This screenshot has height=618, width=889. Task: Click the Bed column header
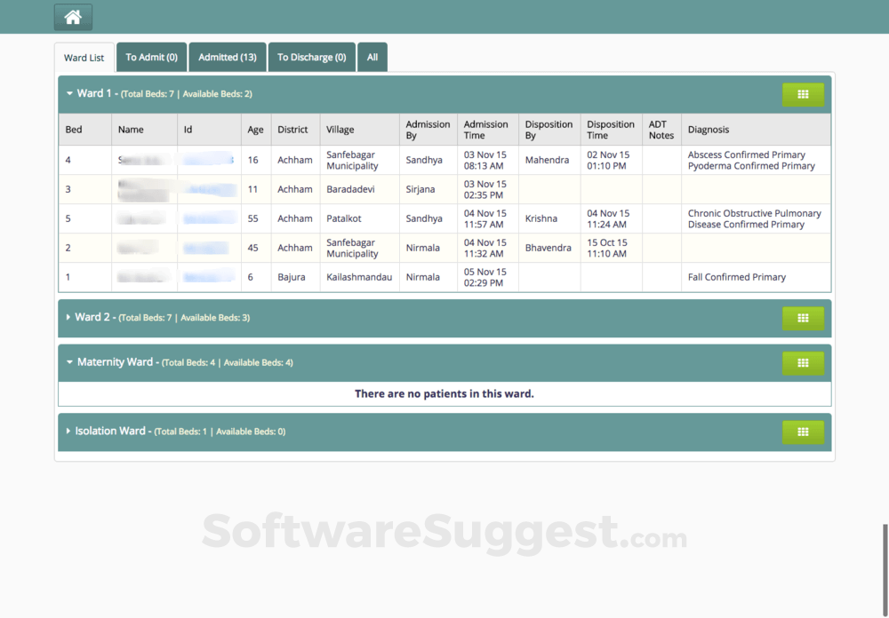coord(74,130)
